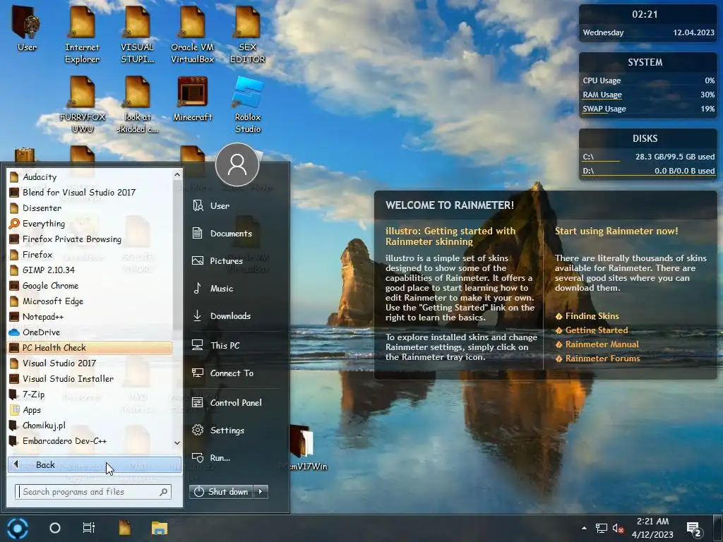Open the VISUAL STUPI... desktop icon
This screenshot has height=542, width=723.
coord(138,34)
